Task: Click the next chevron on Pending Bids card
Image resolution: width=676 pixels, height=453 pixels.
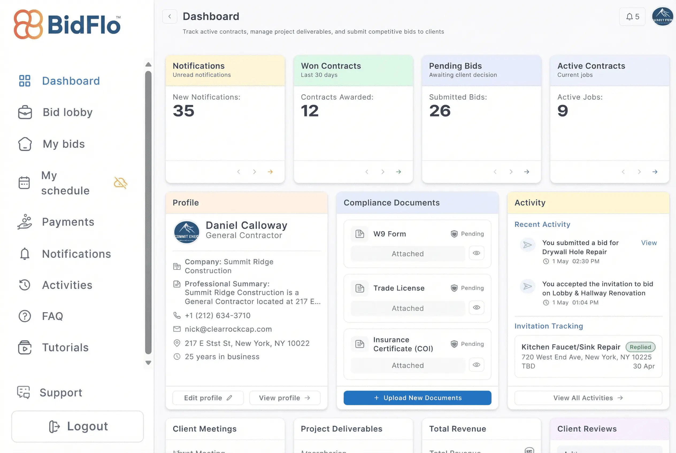Action: tap(511, 171)
